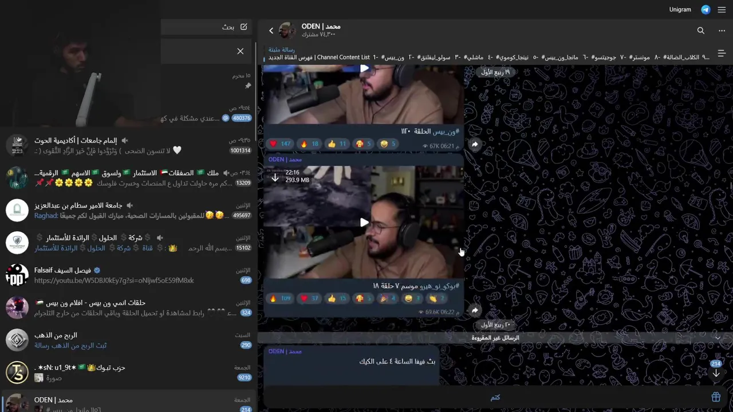Open the ODEN channel profile avatar
This screenshot has width=733, height=412.
pos(287,30)
